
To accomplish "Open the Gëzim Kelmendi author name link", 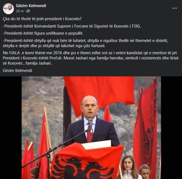I will click(x=31, y=5).
